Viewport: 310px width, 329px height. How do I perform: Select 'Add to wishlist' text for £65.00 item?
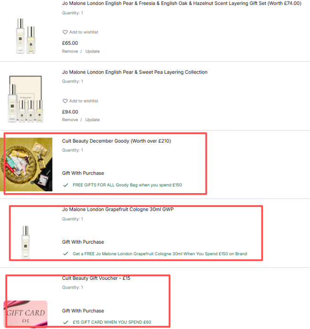click(84, 32)
